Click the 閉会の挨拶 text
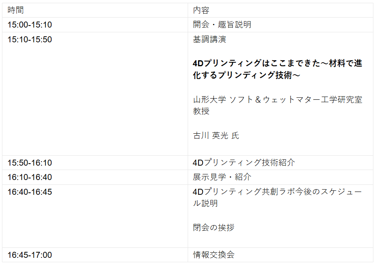379x267 pixels. click(x=213, y=228)
